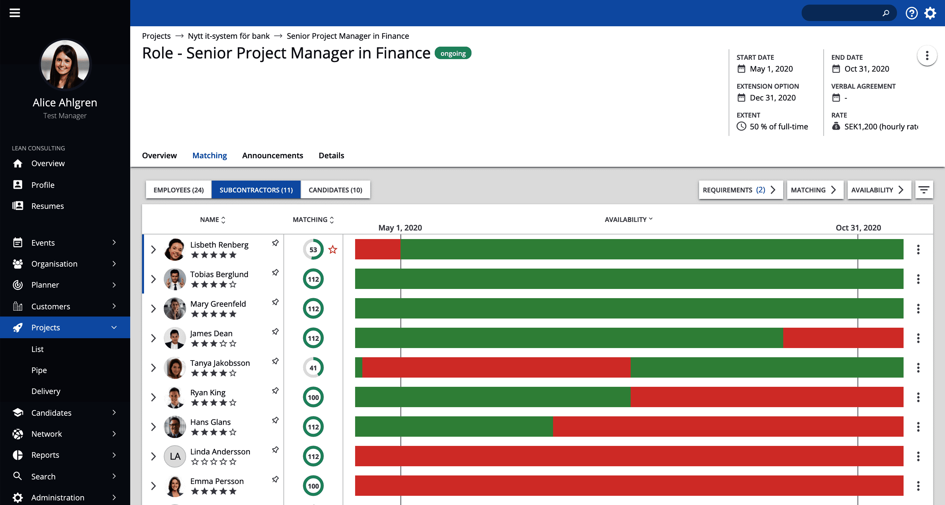
Task: Click the search magnifier icon in top bar
Action: [x=885, y=13]
